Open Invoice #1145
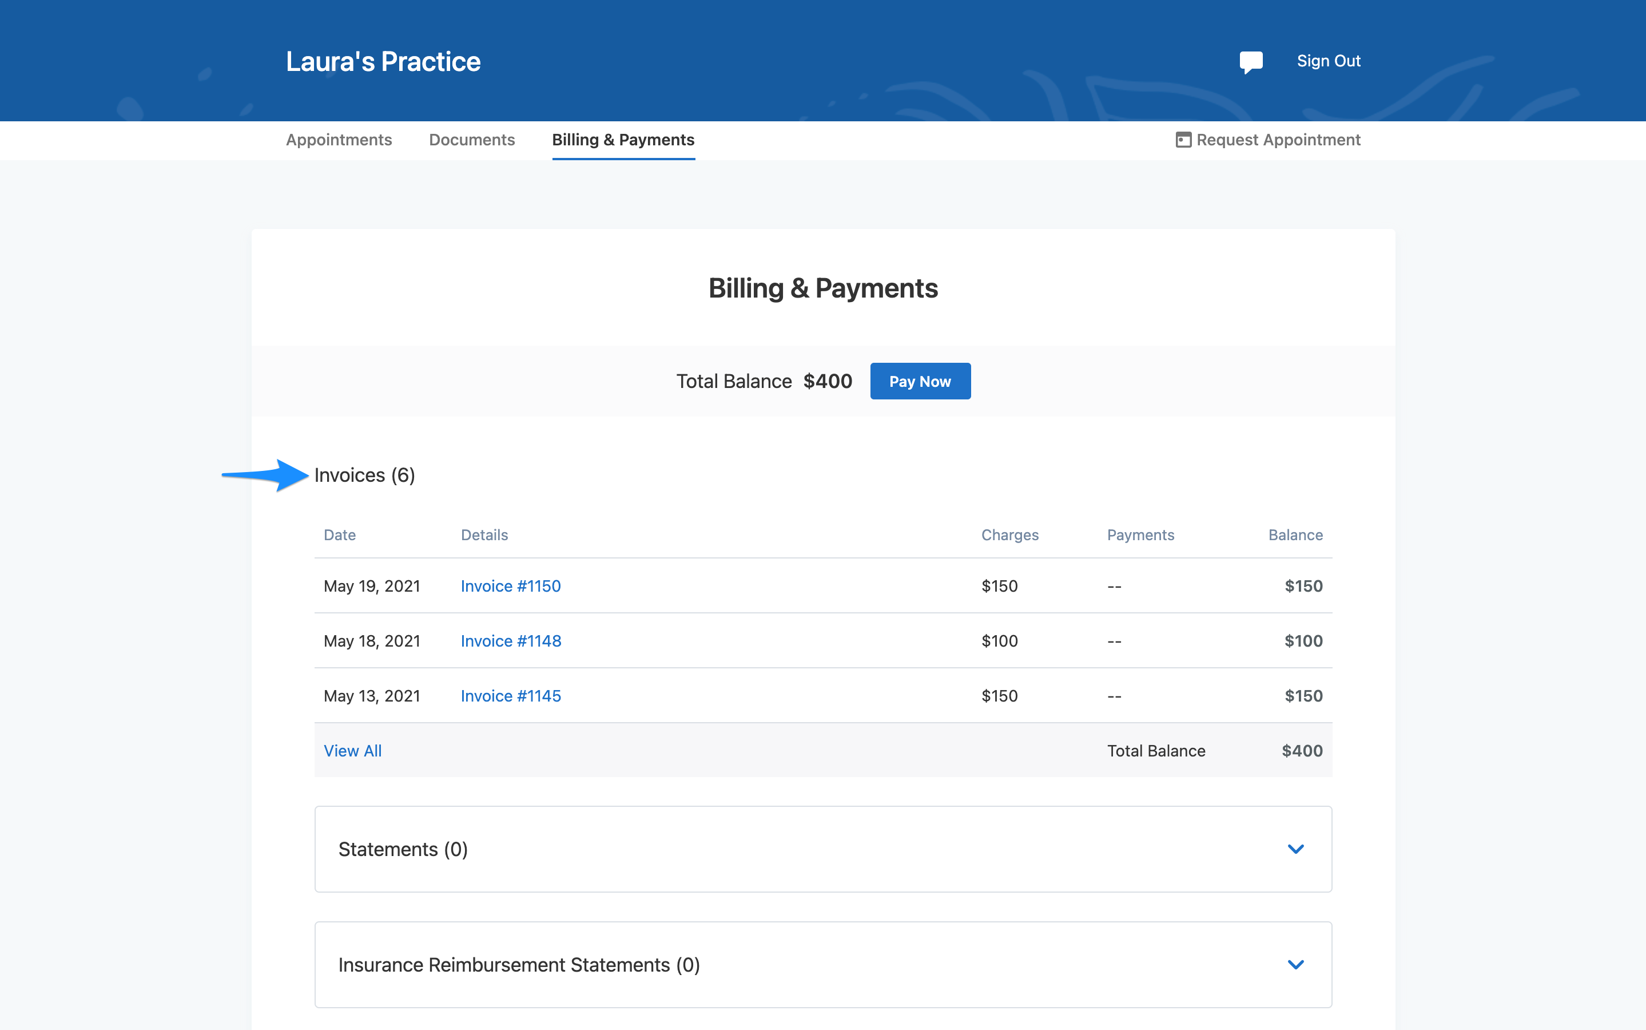The width and height of the screenshot is (1646, 1030). [x=511, y=695]
